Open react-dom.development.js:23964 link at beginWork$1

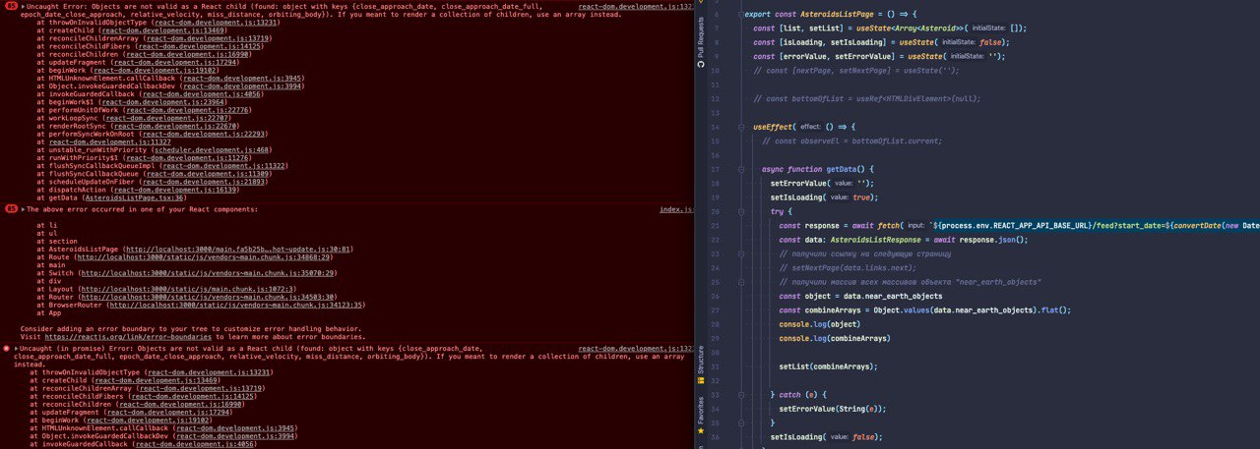click(164, 101)
